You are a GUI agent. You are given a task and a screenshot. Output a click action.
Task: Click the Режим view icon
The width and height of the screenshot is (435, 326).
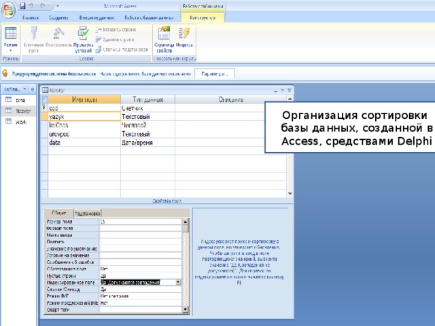click(11, 33)
